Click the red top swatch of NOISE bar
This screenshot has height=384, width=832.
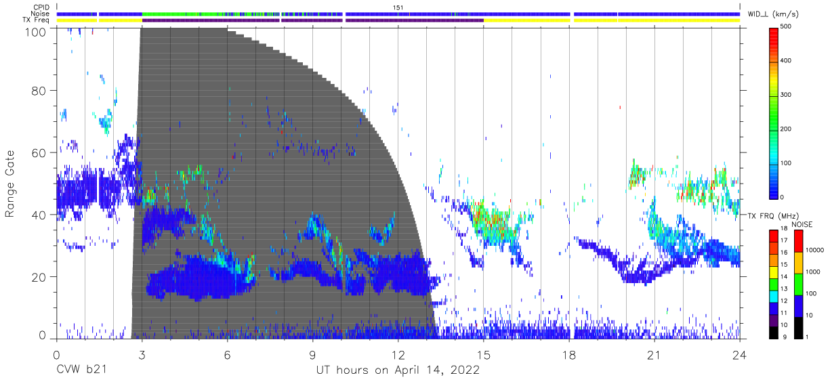799,241
